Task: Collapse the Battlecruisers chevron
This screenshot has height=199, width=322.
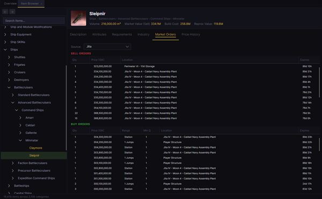Action: point(9,87)
